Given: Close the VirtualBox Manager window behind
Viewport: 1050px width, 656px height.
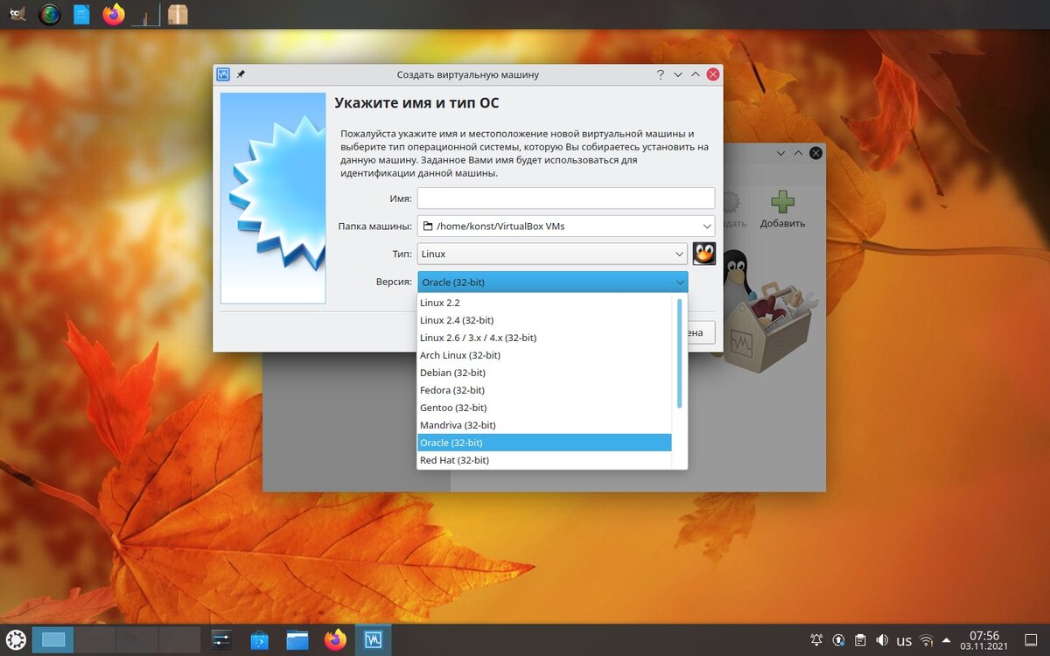Looking at the screenshot, I should tap(815, 153).
